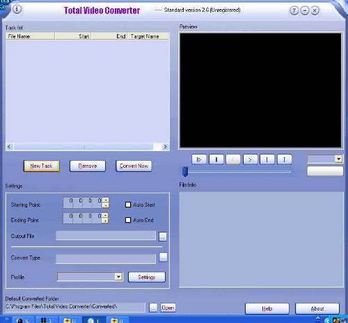Click the End column header

click(109, 36)
